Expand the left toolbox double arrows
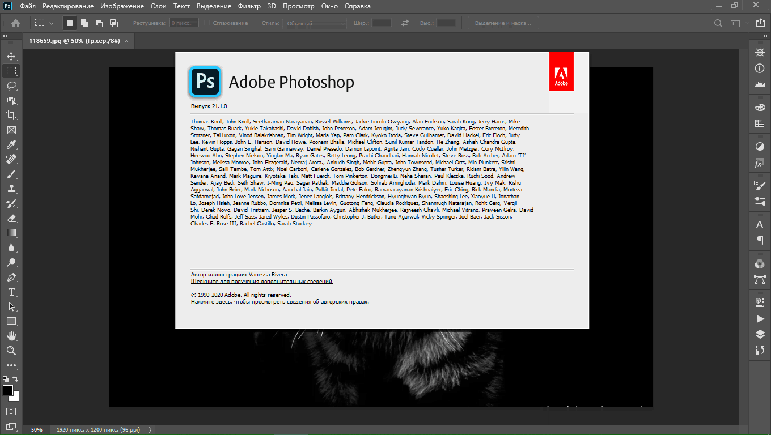The image size is (771, 435). (x=5, y=36)
